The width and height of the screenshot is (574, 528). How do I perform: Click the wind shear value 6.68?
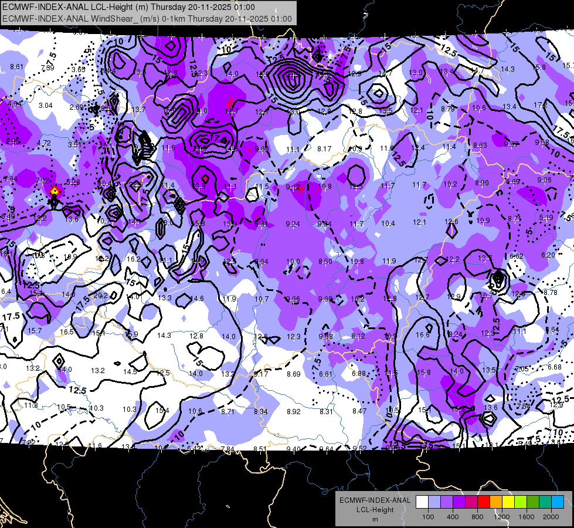pyautogui.click(x=555, y=367)
